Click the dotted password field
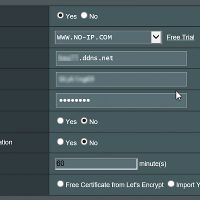 click(x=121, y=100)
